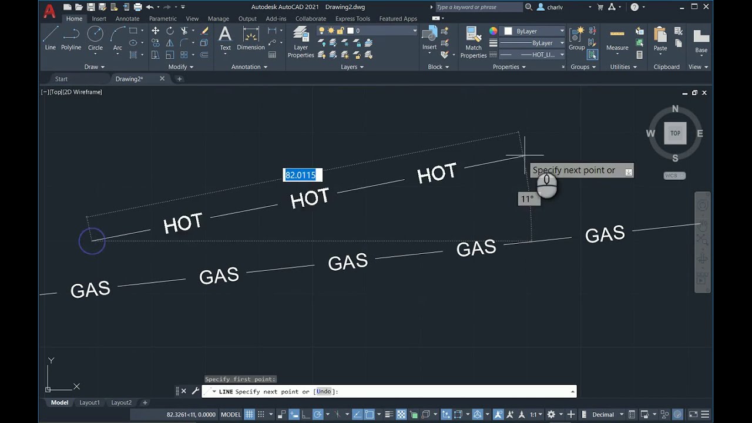This screenshot has width=752, height=423.
Task: Open the Parametric ribbon tab
Action: (x=163, y=19)
